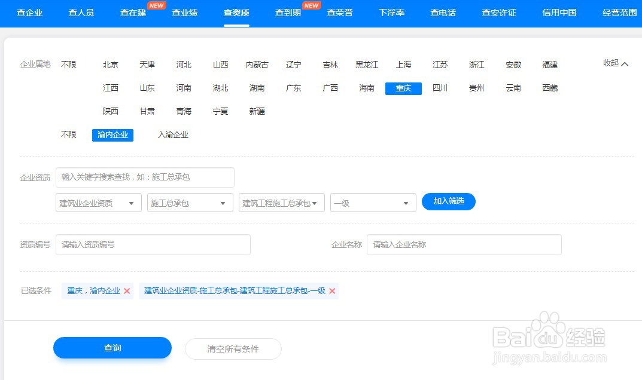Click the 资质编号 input field
642x380 pixels.
[153, 244]
